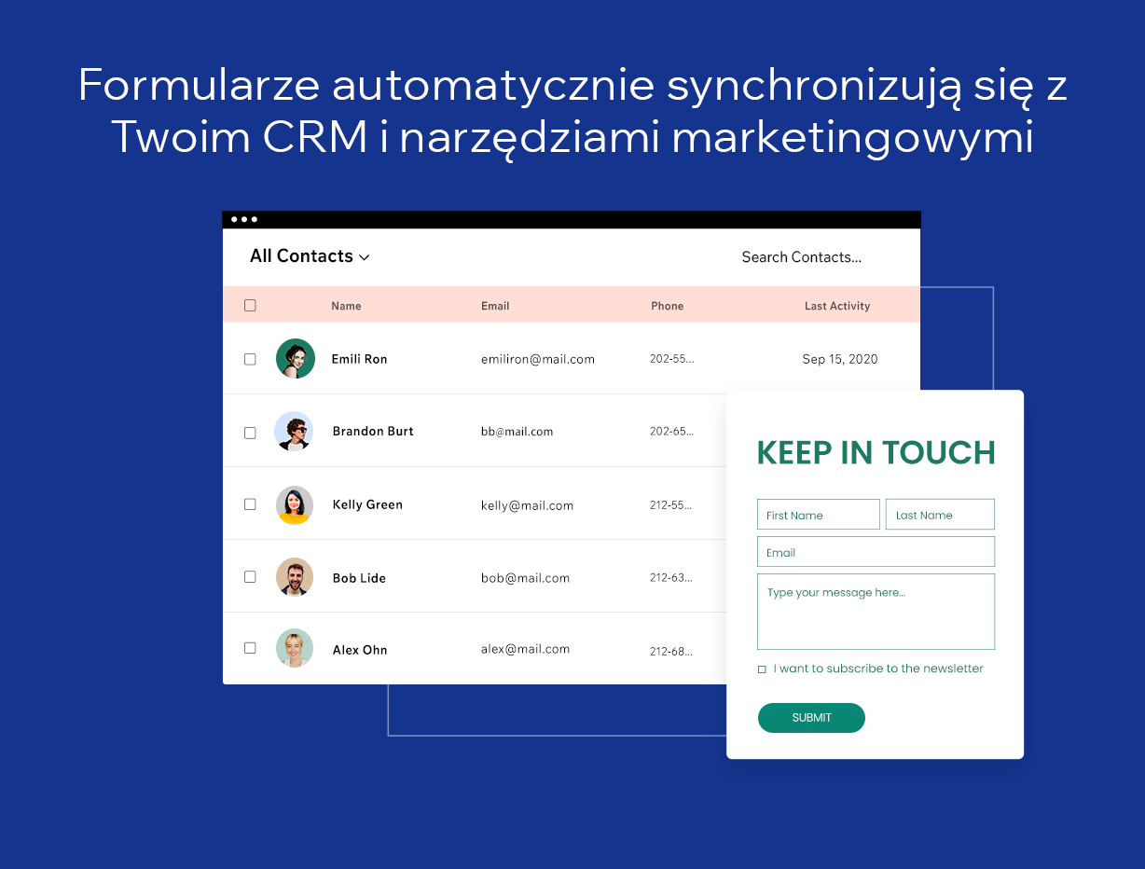Click email emiliron@mail.com

click(538, 359)
